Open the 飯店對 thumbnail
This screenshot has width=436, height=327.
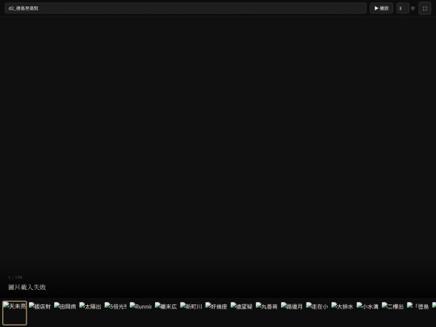pos(40,312)
